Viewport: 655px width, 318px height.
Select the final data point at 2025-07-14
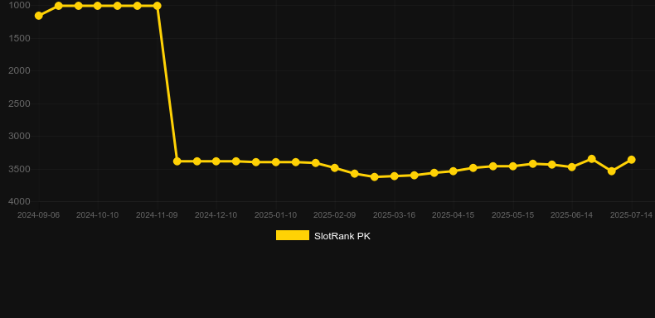632,160
